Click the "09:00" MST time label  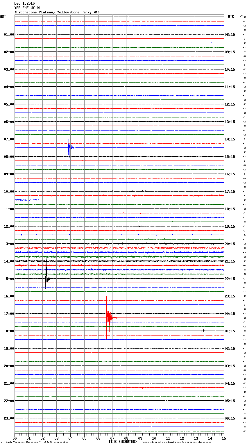point(9,174)
